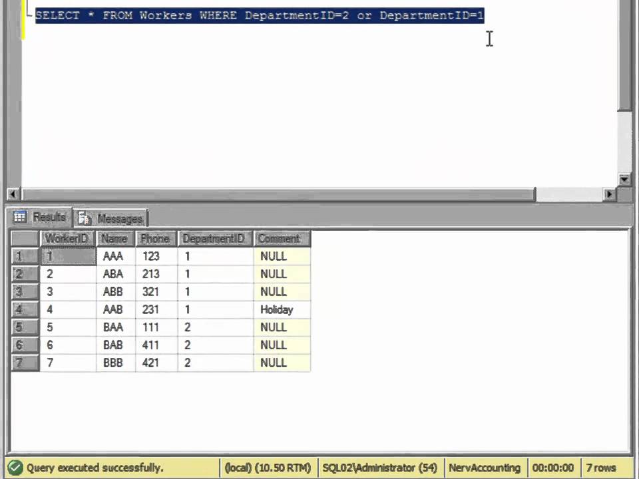Click the SQL02\Administrator (54) status entry

coord(380,468)
